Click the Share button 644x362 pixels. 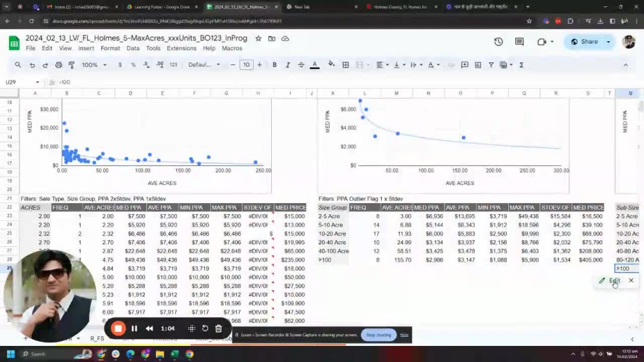585,42
